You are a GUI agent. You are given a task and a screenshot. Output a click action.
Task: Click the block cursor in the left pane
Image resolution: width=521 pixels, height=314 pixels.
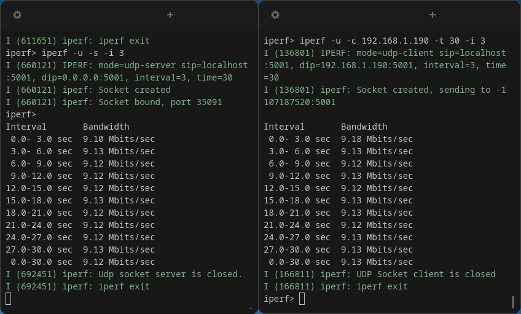pos(9,299)
